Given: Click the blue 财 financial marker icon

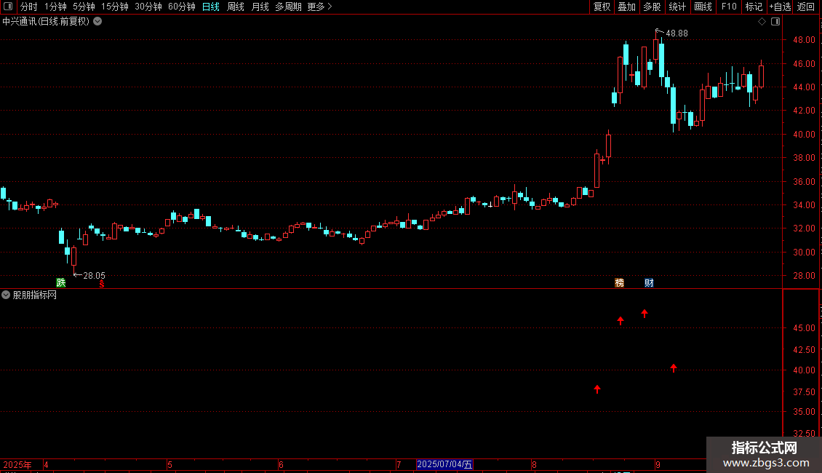Looking at the screenshot, I should 649,282.
